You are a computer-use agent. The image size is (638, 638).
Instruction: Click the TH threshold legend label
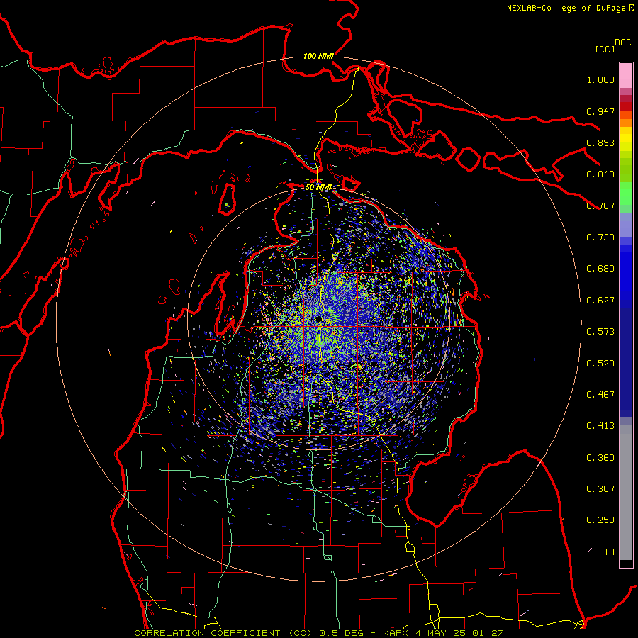click(x=609, y=552)
